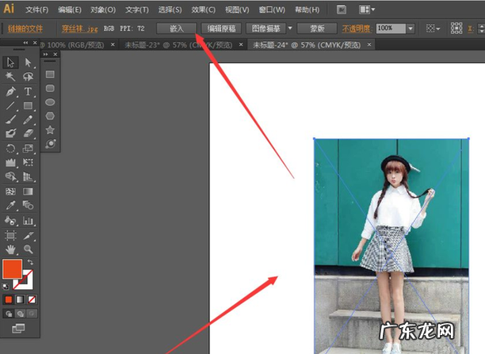Select the Pen tool
The width and height of the screenshot is (485, 354).
tap(11, 91)
